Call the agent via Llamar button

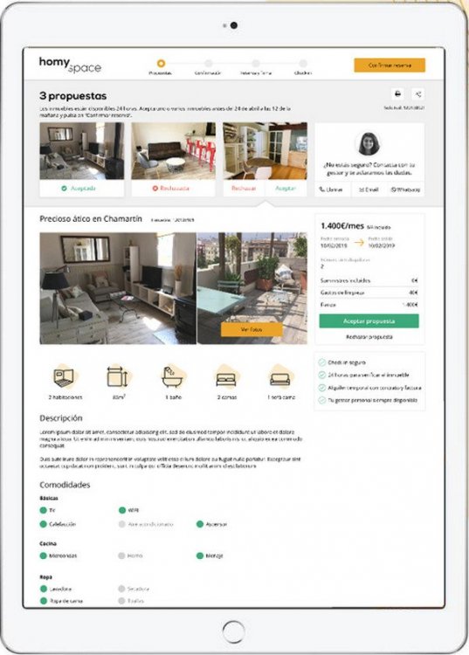pos(331,190)
